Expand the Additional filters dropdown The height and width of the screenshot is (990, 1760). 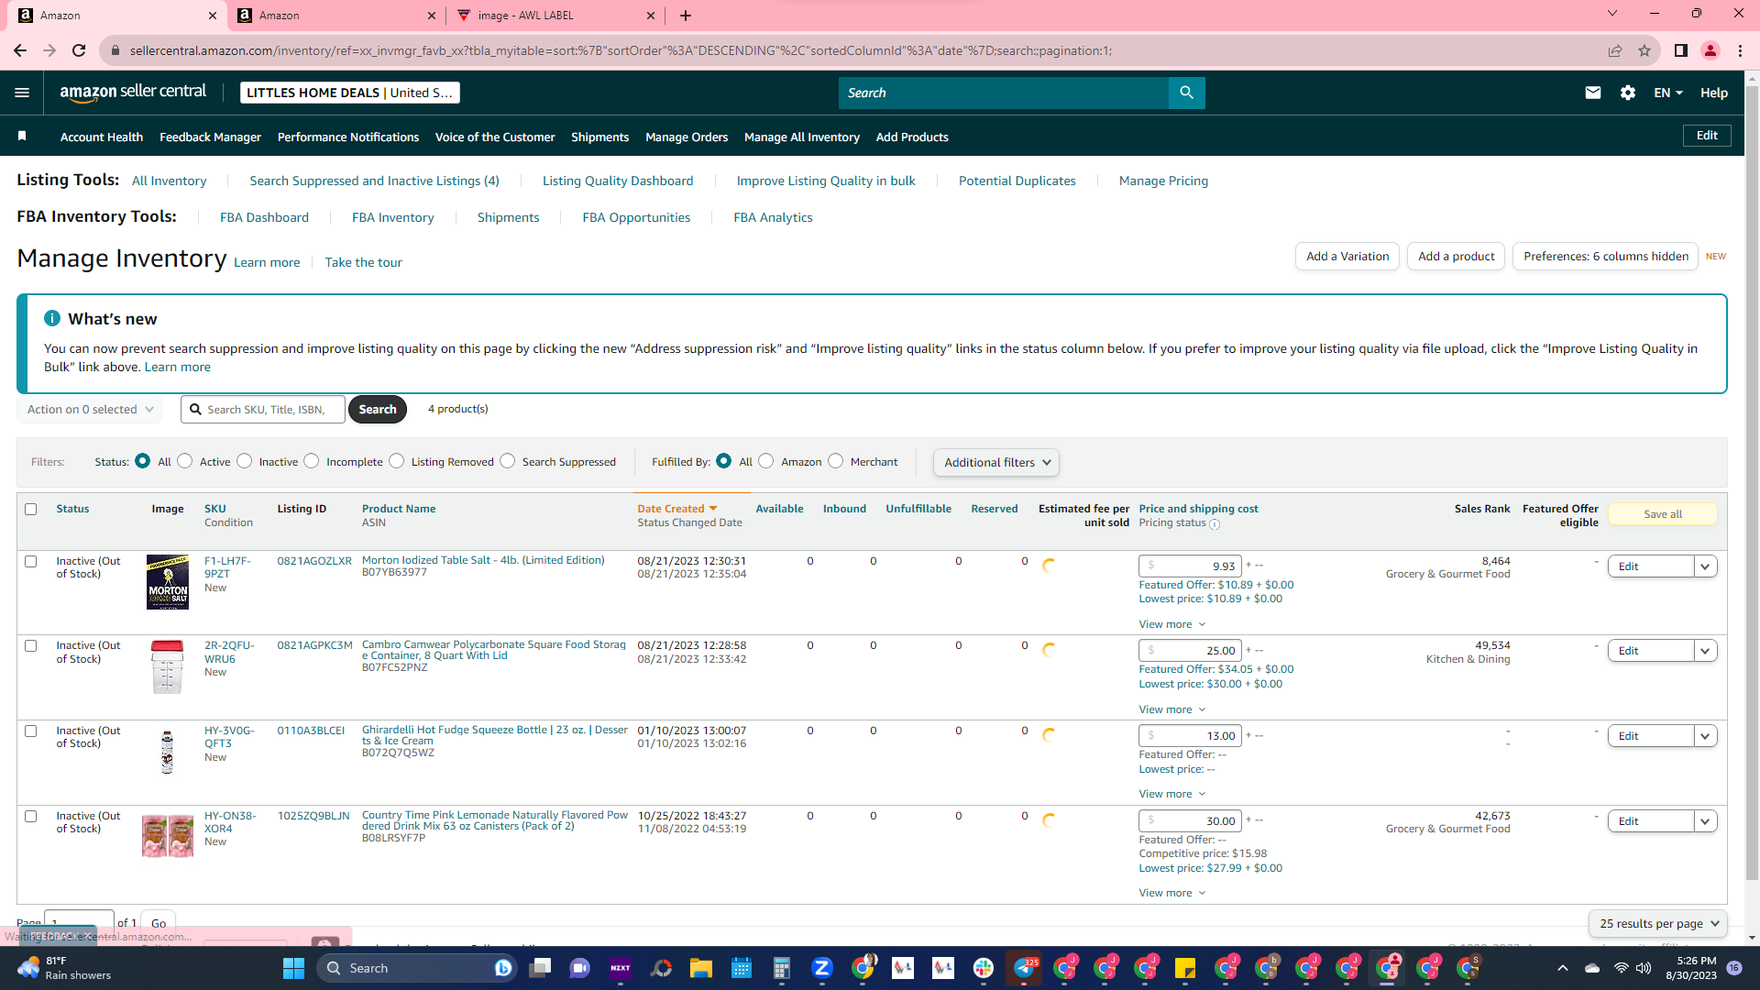996,462
